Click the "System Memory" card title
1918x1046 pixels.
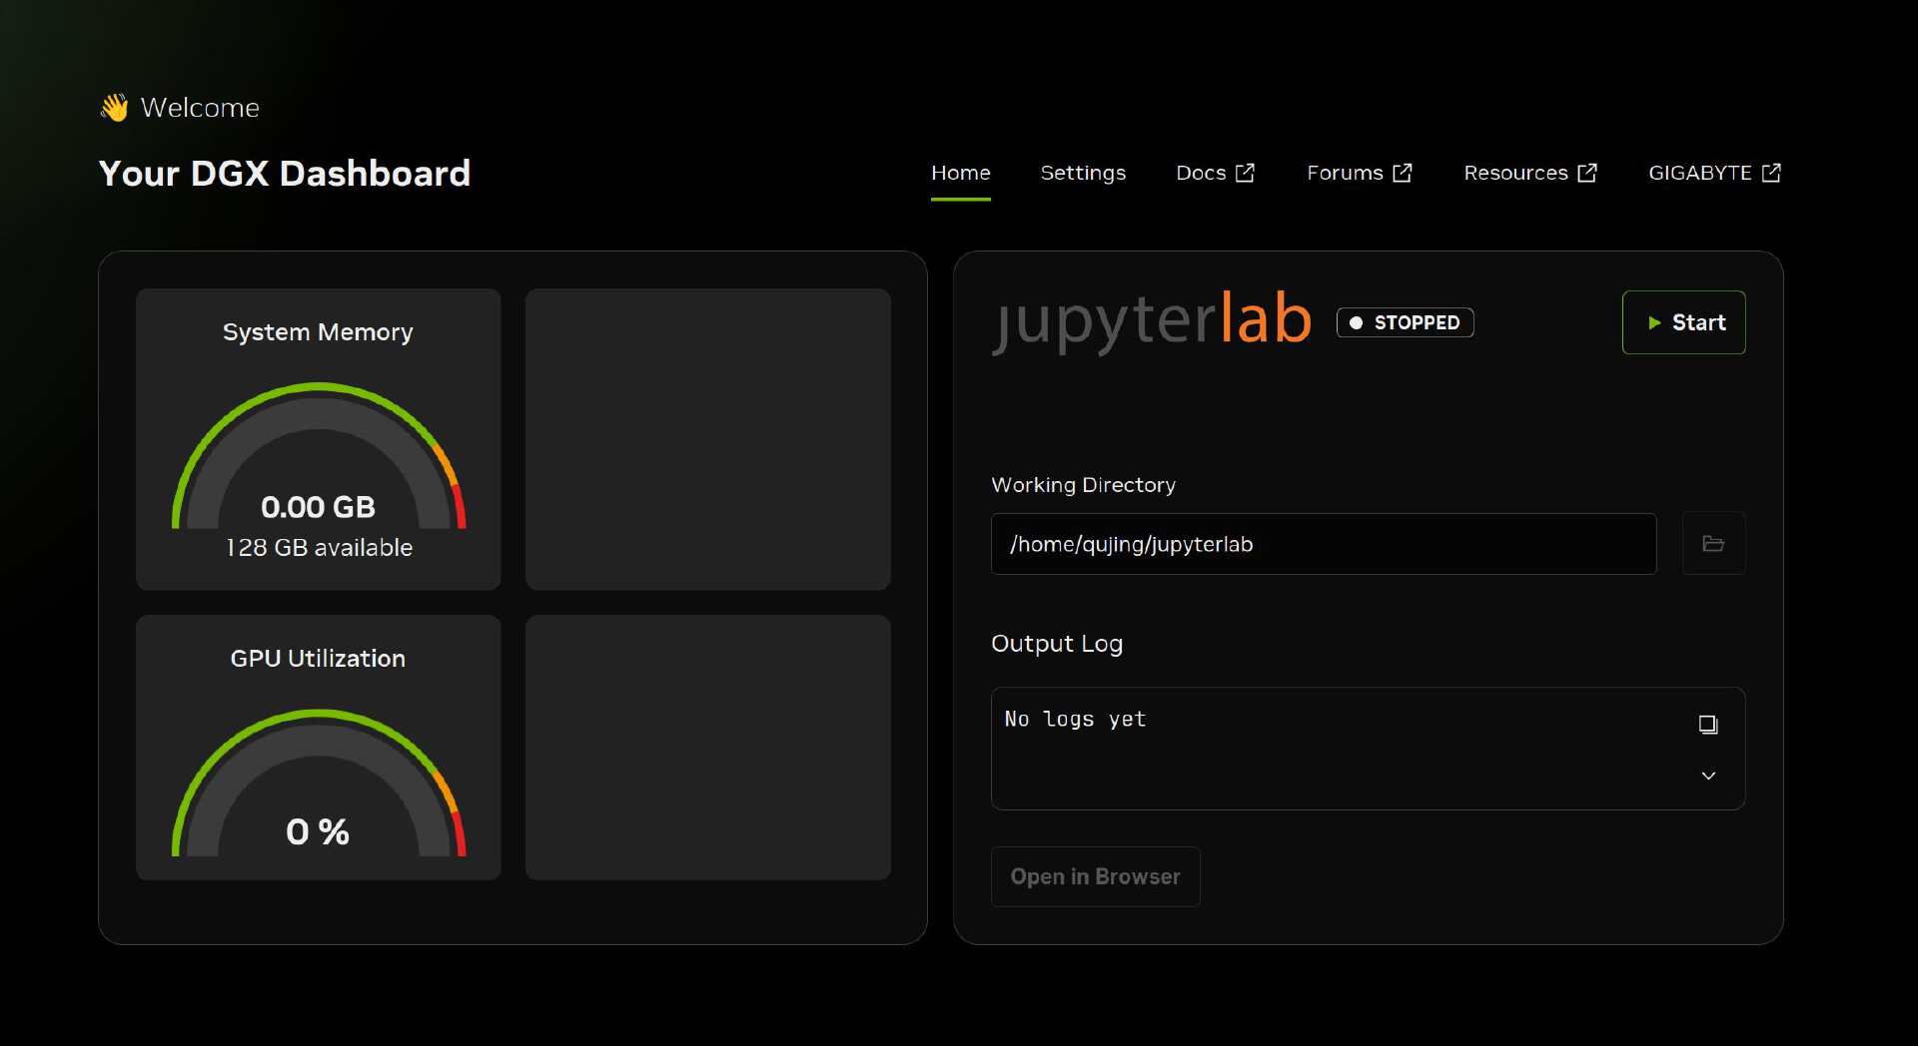(318, 332)
